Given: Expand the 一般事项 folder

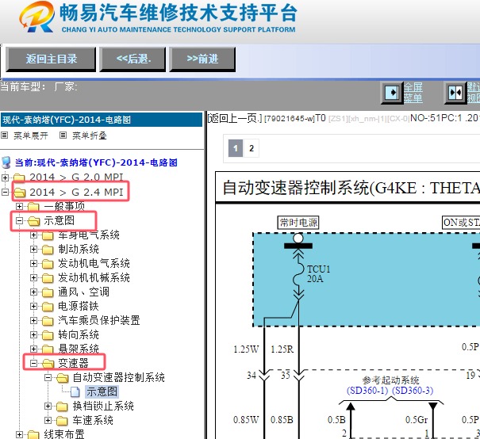Looking at the screenshot, I should (x=19, y=206).
